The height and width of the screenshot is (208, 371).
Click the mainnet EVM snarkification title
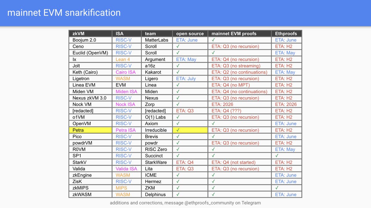(x=64, y=13)
